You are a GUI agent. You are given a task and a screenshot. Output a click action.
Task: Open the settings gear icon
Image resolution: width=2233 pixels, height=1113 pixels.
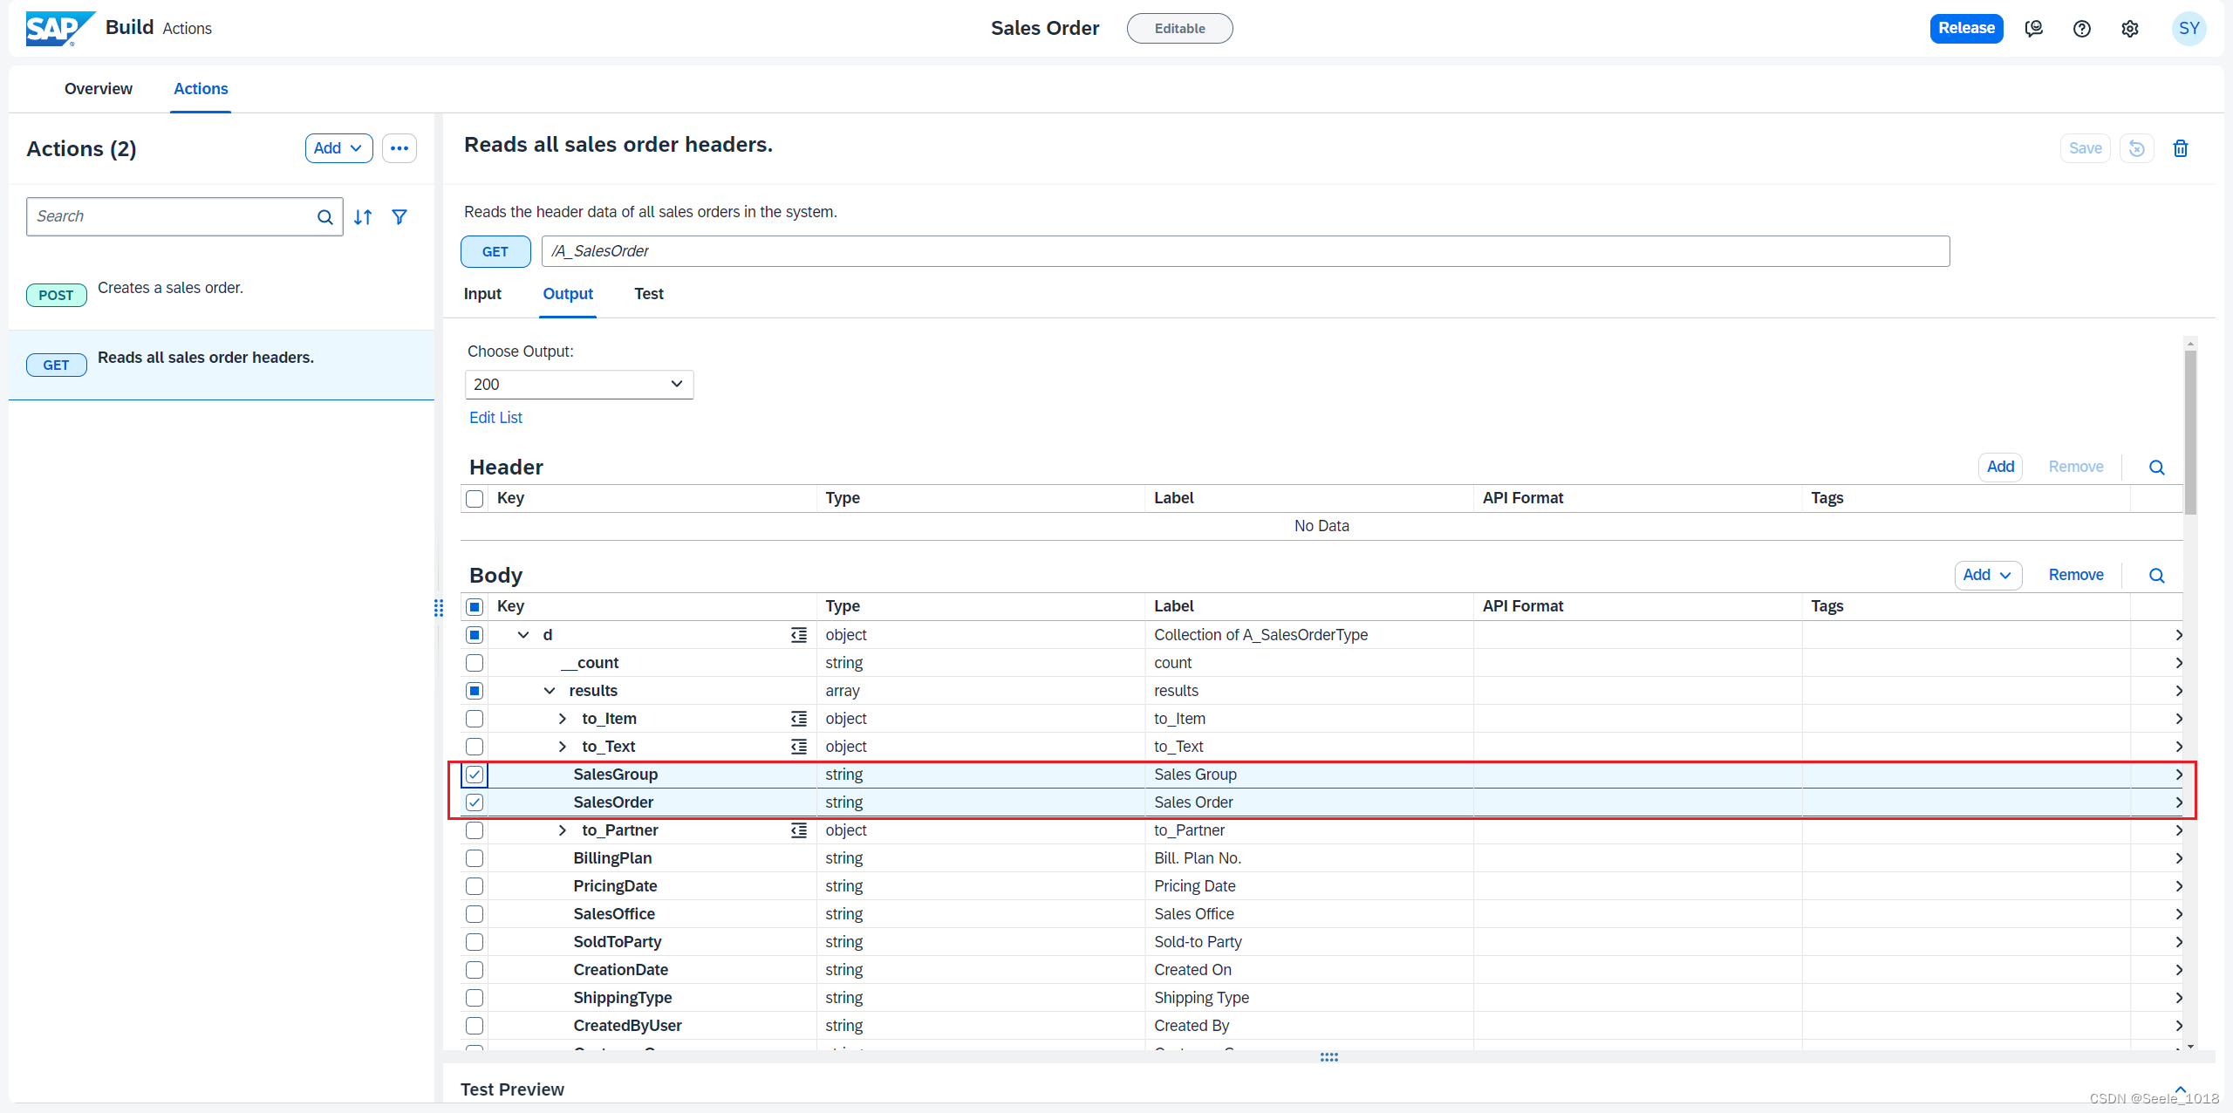tap(2130, 29)
